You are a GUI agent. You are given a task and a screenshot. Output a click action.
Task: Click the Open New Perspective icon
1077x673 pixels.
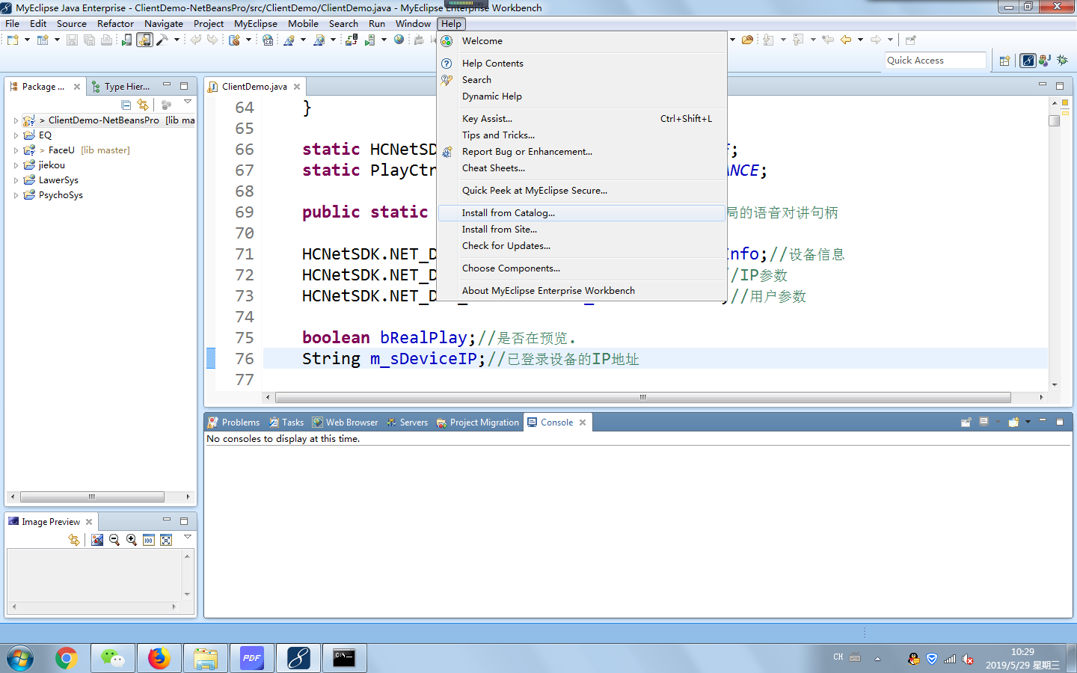click(1004, 60)
